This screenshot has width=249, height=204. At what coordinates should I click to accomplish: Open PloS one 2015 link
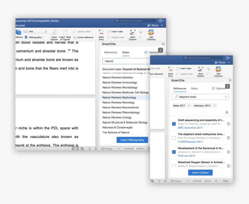186,156
